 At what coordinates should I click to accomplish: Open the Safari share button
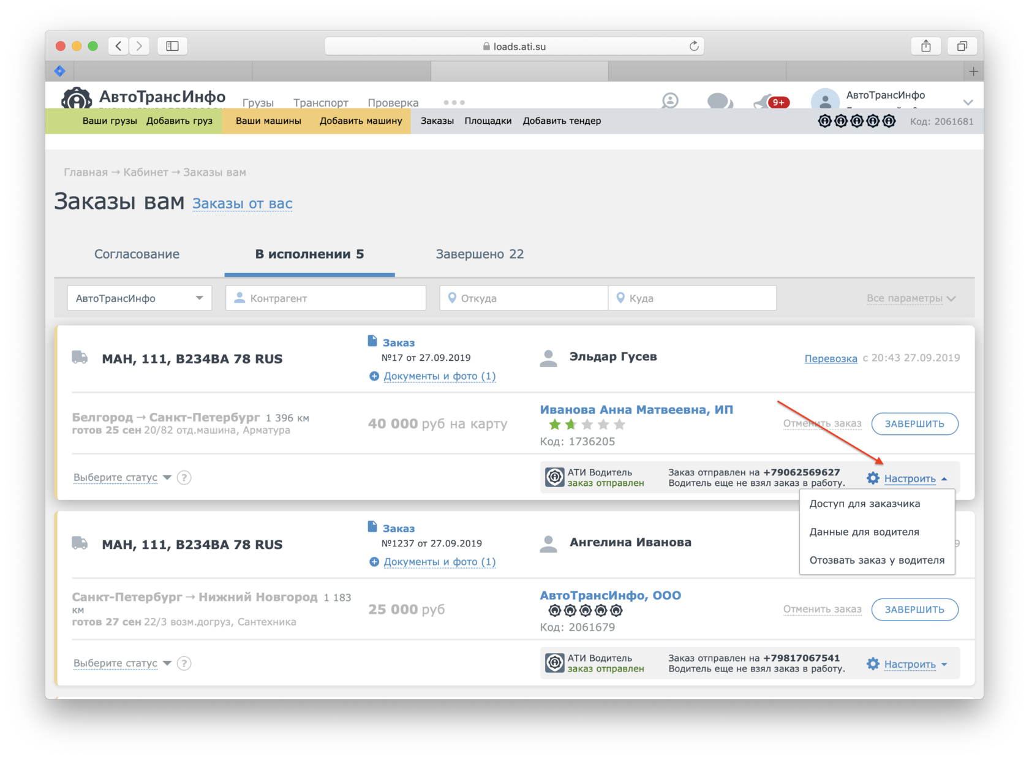[925, 46]
